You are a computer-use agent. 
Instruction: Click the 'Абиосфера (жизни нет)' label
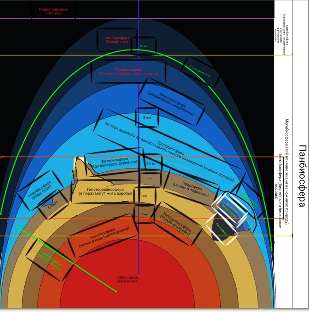(x=128, y=279)
